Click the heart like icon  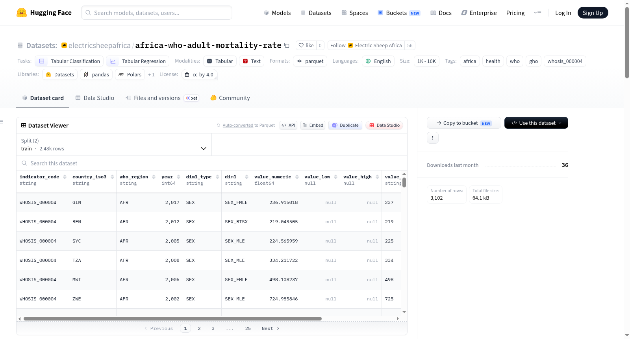pos(301,46)
